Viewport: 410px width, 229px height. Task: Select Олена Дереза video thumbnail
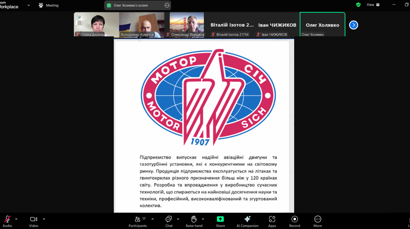pos(96,24)
